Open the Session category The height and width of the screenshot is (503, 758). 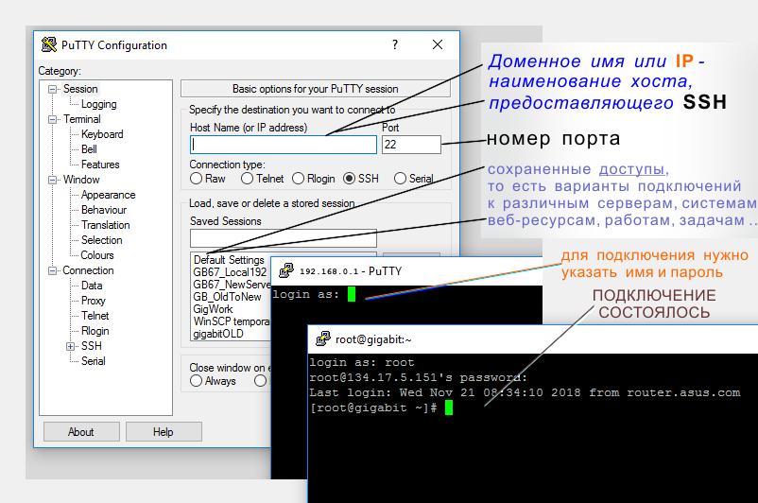point(80,89)
